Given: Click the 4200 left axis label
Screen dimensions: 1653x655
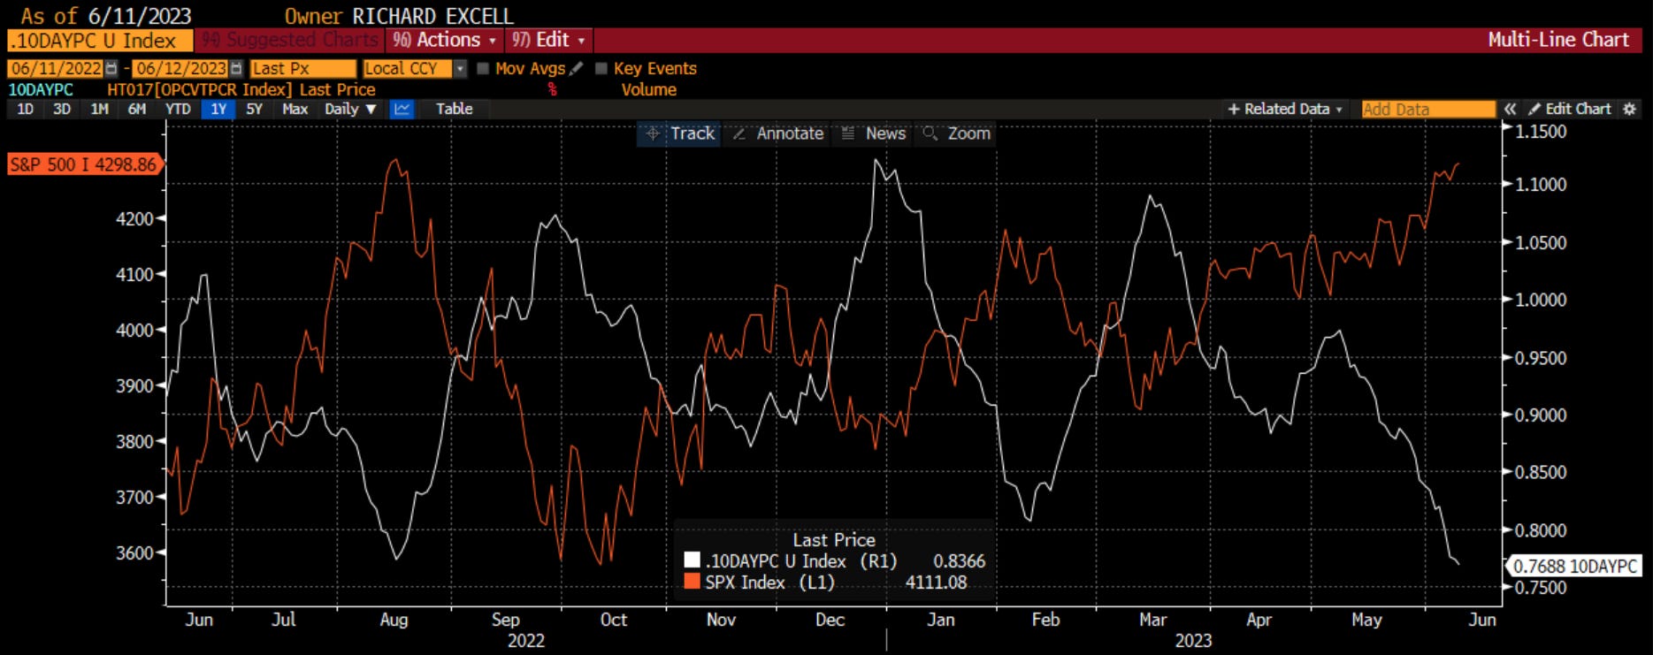Looking at the screenshot, I should (134, 218).
